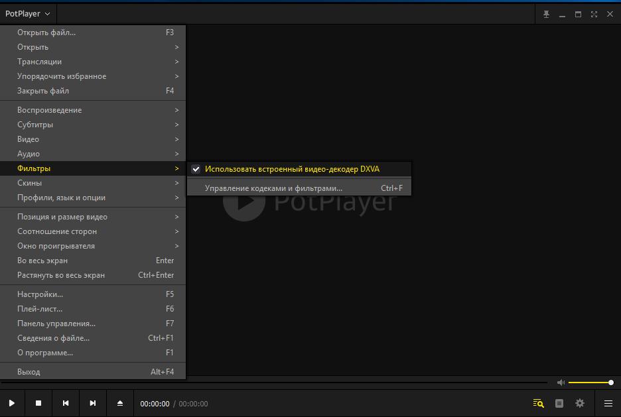Click the eject/open file icon
The height and width of the screenshot is (417, 621).
(120, 403)
